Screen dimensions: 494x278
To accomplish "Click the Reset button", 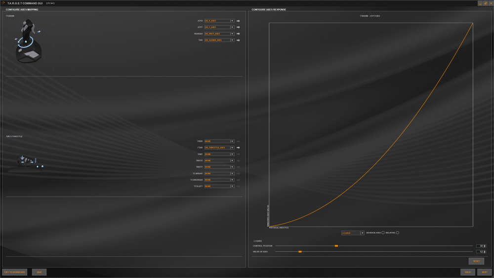I will click(x=476, y=261).
